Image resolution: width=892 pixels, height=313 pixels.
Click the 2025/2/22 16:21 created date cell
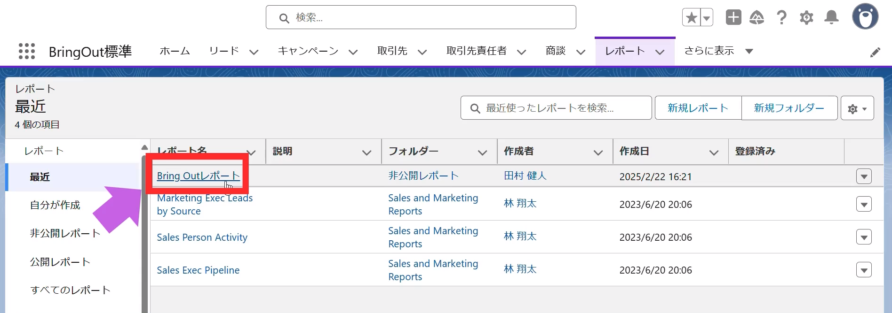coord(655,177)
